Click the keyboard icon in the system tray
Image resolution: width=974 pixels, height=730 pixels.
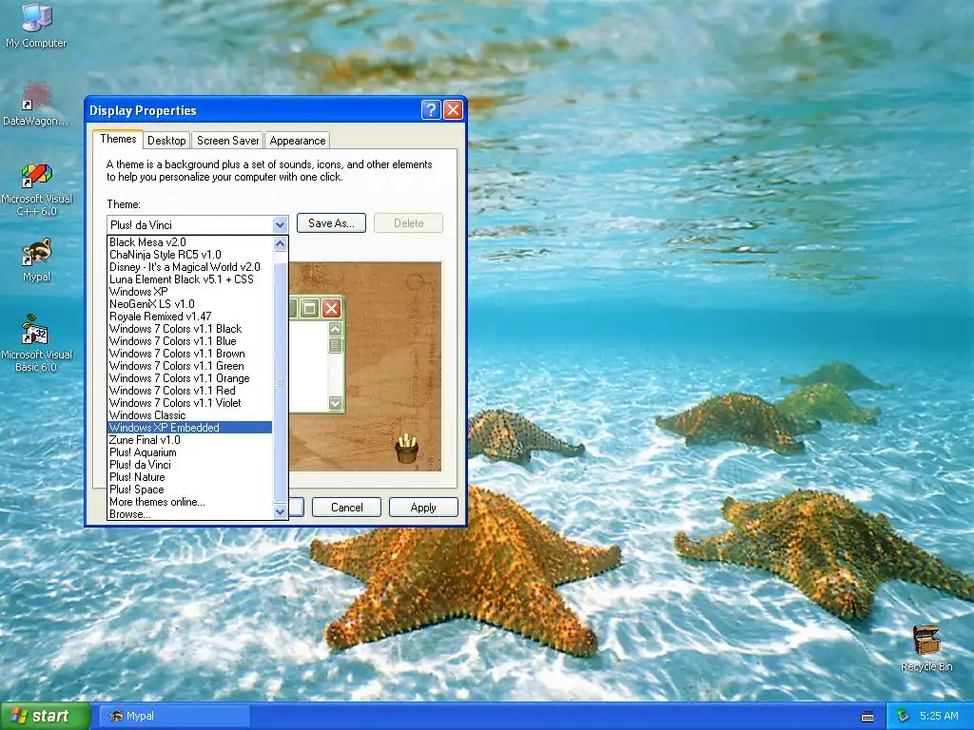[867, 717]
